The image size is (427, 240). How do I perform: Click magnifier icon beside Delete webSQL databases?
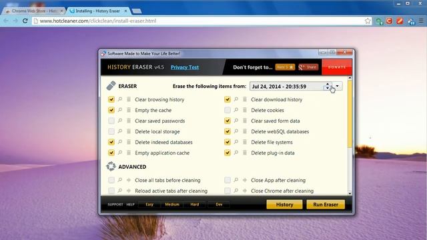pos(236,131)
